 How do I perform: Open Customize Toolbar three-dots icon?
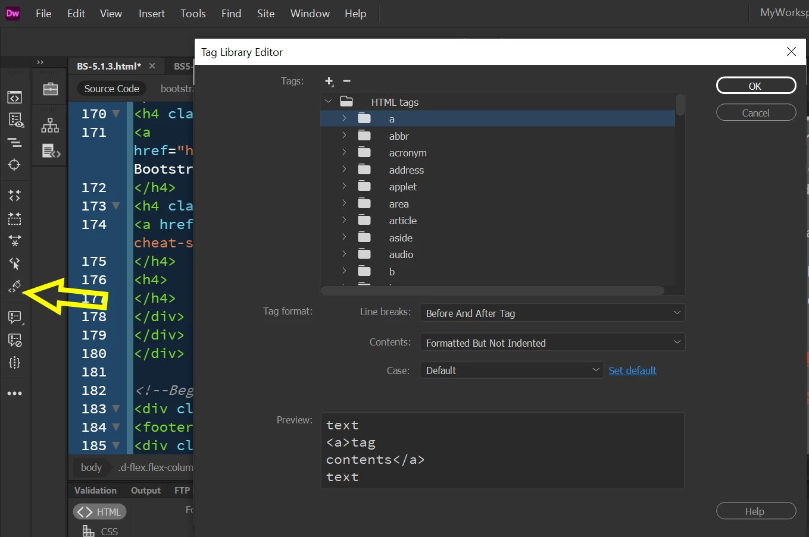pyautogui.click(x=14, y=394)
